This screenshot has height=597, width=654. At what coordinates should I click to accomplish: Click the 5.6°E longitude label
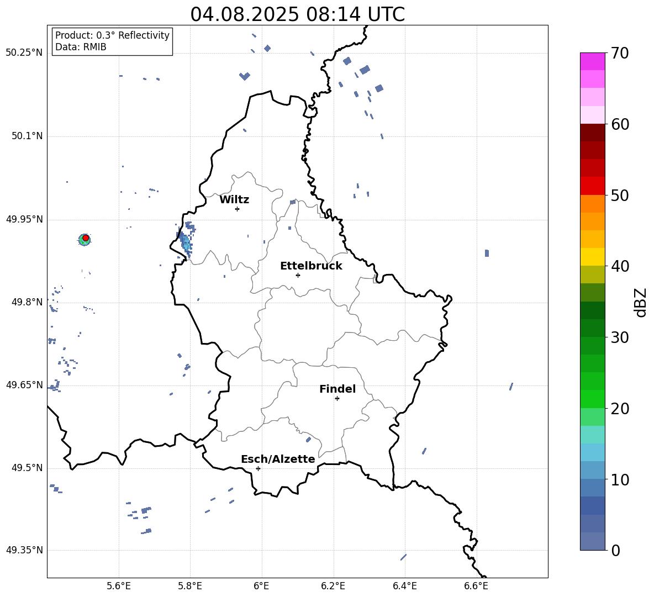(x=119, y=586)
